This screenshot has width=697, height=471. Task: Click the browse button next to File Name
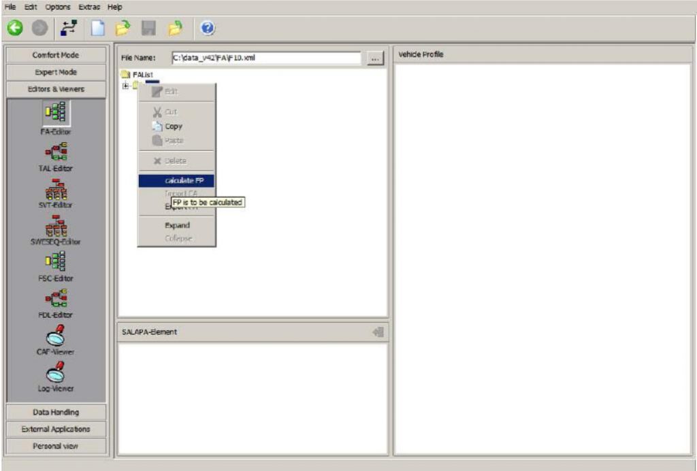pos(375,58)
